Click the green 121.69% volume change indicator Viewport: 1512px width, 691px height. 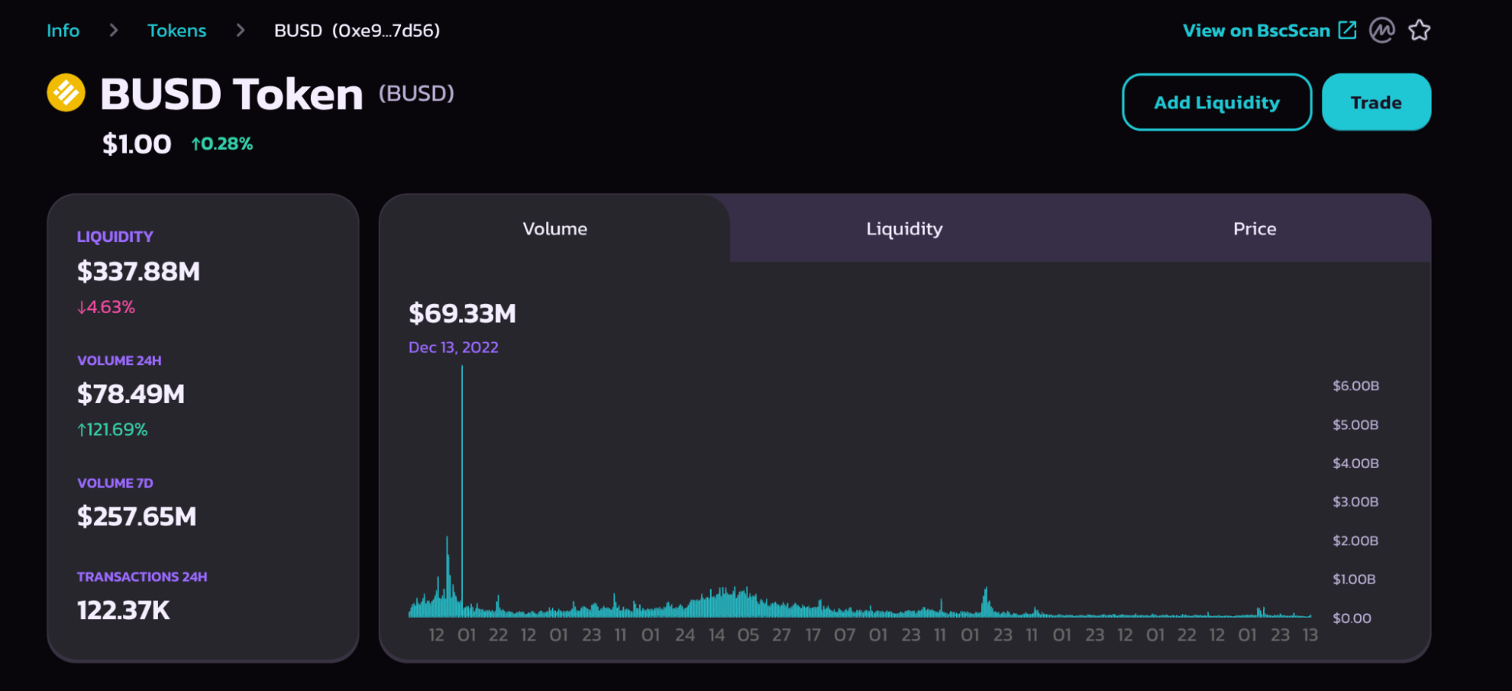[x=112, y=429]
